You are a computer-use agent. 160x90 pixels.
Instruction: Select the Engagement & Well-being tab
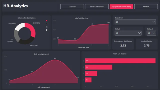121,7
